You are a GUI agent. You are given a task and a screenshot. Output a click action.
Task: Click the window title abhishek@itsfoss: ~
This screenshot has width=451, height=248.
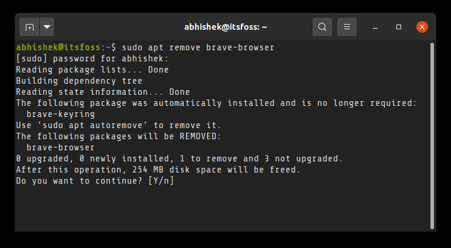[225, 27]
